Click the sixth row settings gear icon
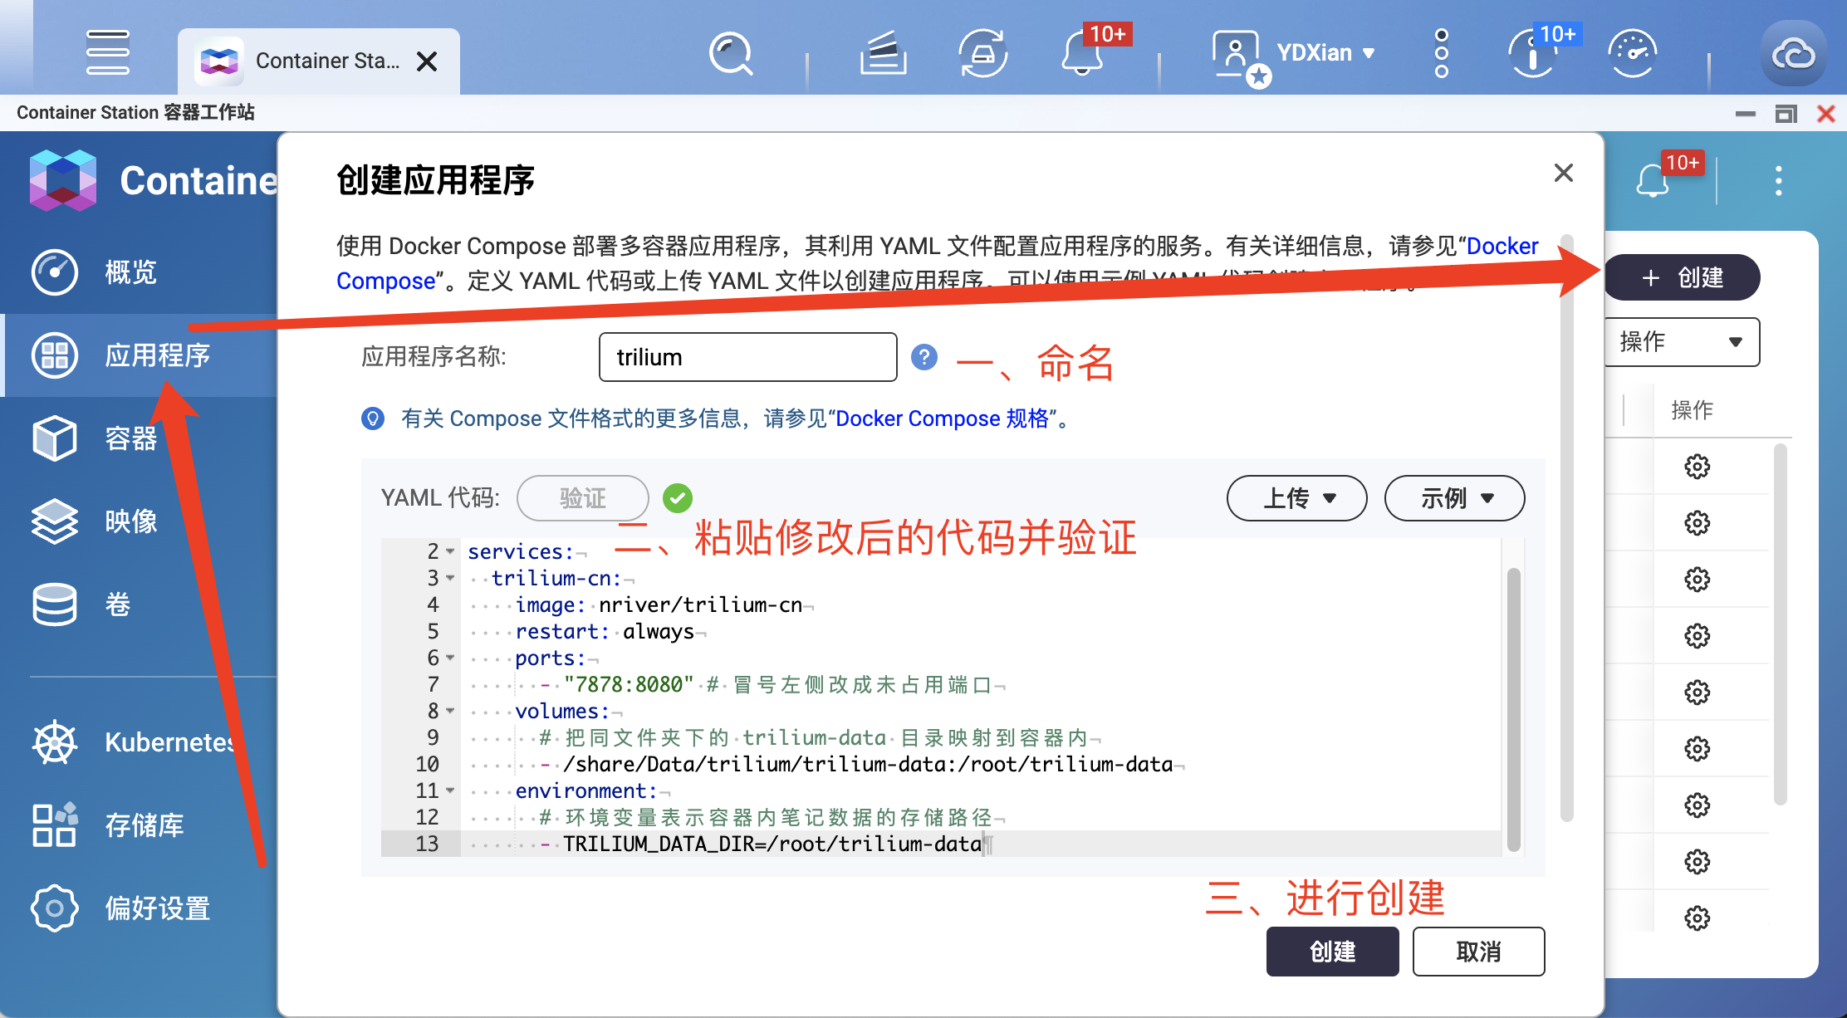This screenshot has height=1018, width=1847. click(x=1698, y=749)
